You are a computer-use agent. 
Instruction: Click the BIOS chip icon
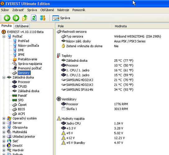coord(14,109)
